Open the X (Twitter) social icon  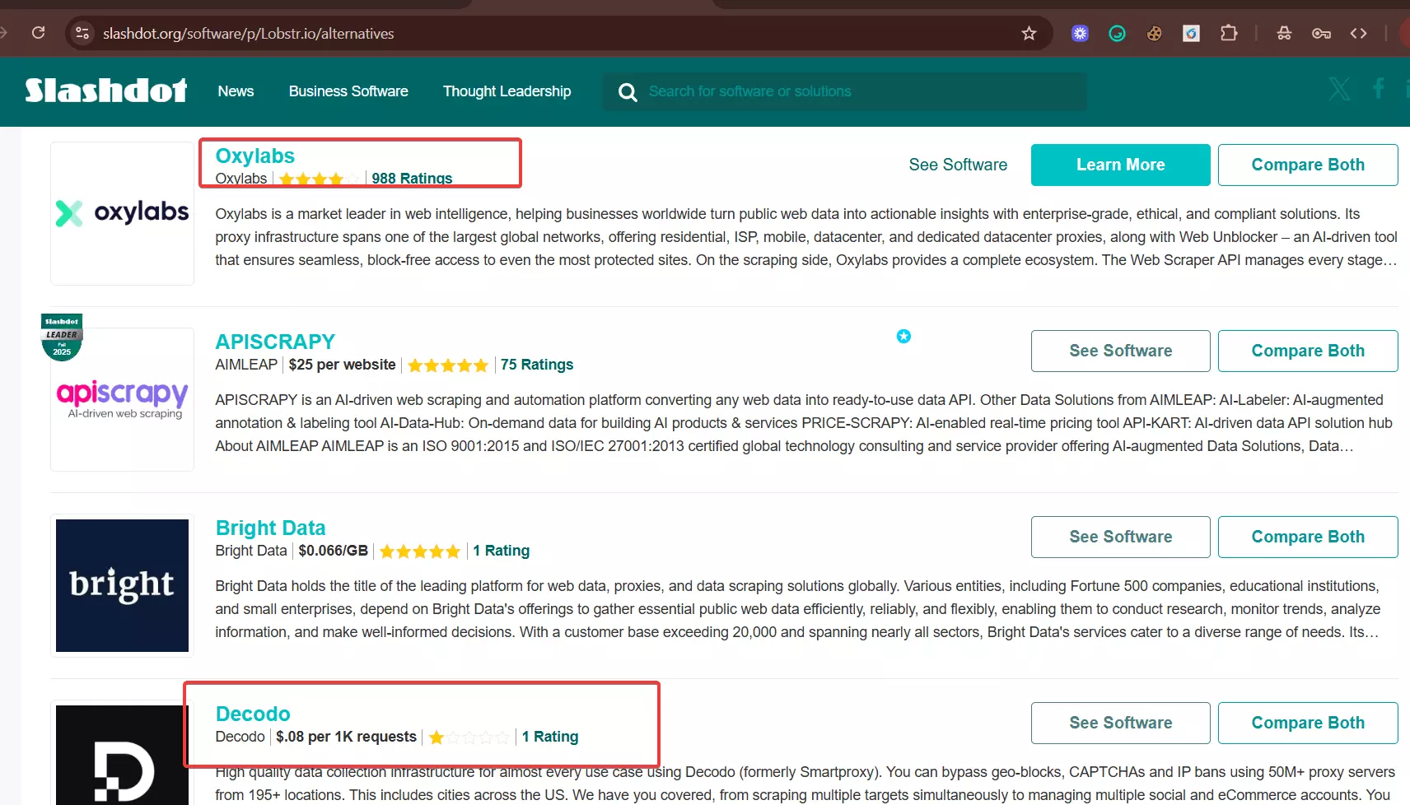pyautogui.click(x=1339, y=89)
